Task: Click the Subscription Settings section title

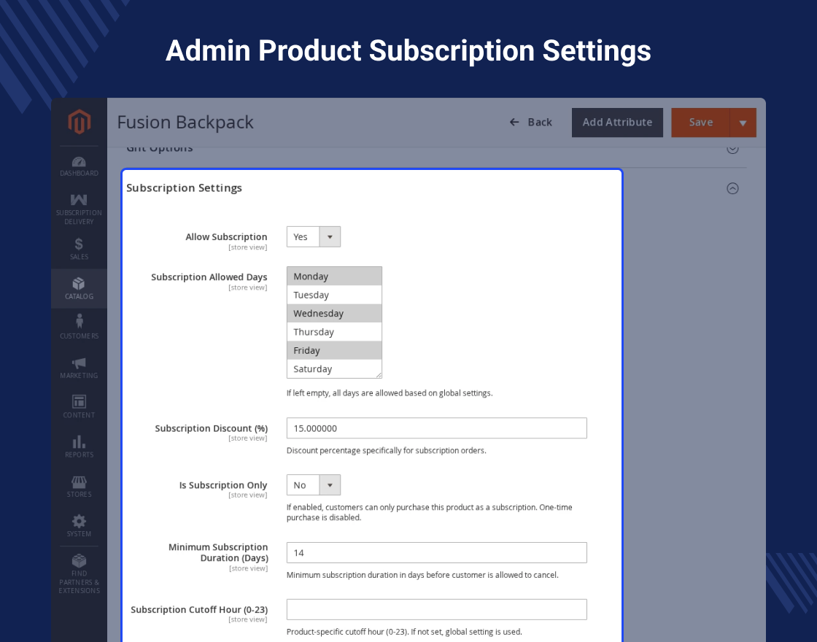Action: click(184, 187)
